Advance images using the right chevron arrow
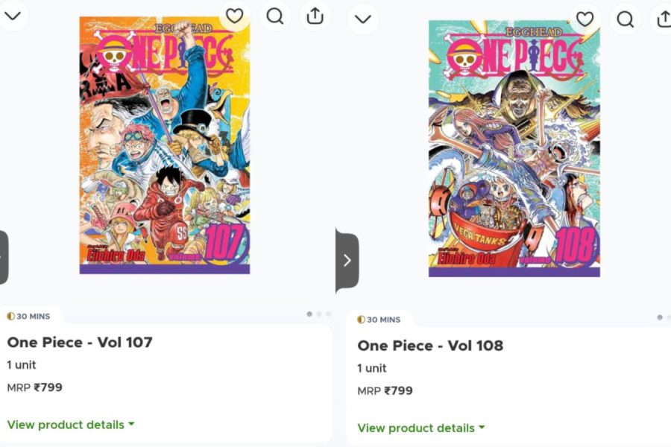 pos(346,259)
